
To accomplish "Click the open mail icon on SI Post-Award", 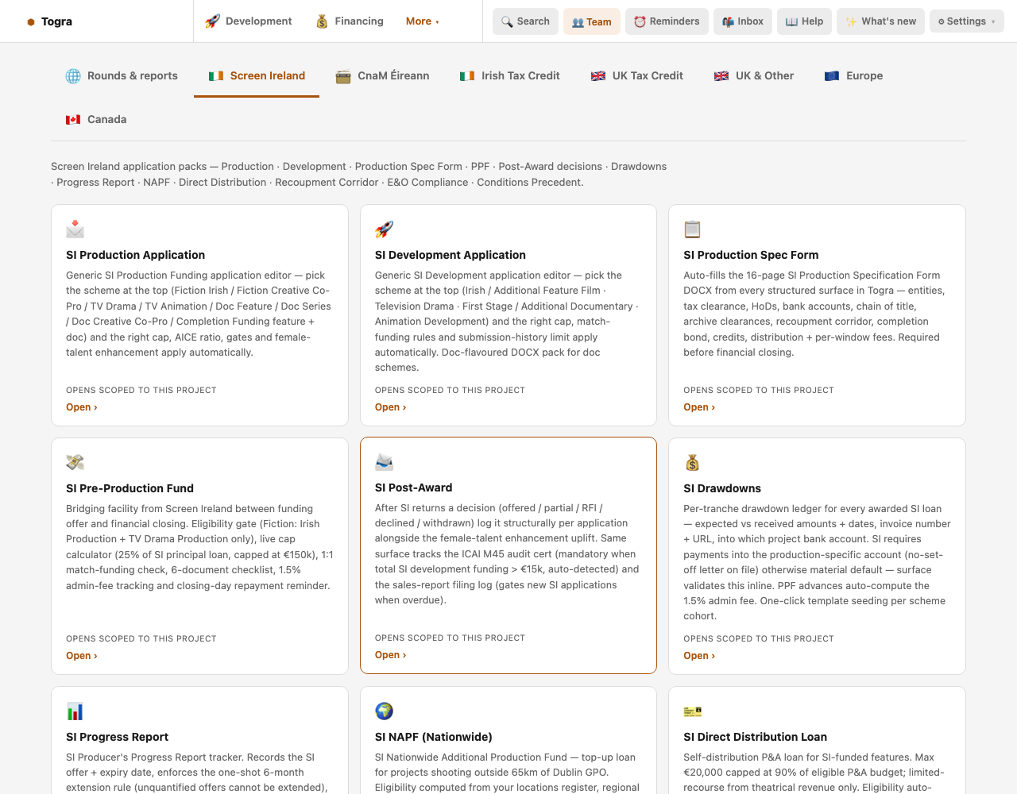I will point(385,462).
